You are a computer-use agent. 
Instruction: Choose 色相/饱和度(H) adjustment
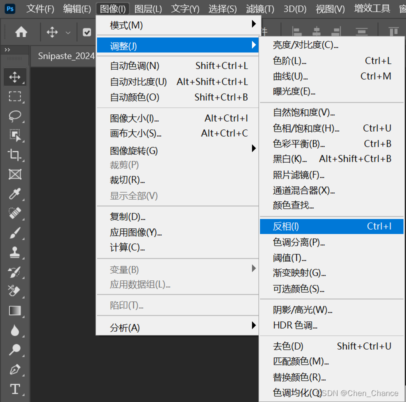[331, 128]
